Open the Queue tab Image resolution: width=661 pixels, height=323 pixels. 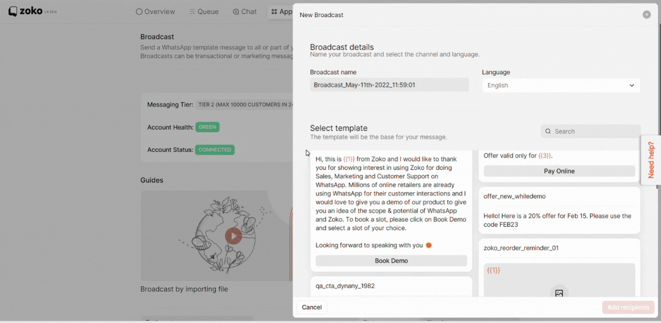[x=204, y=12]
